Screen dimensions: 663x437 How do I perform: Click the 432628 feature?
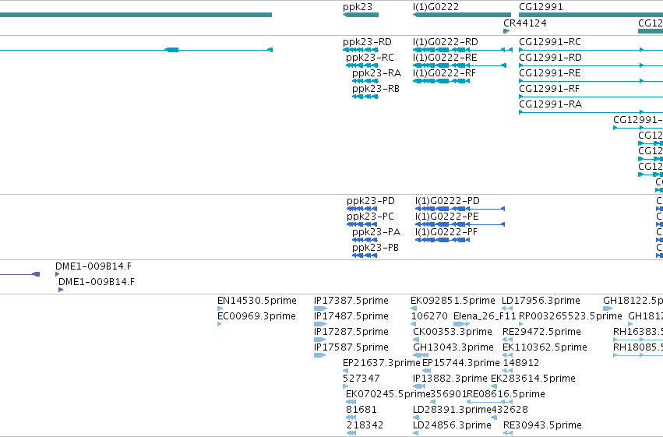pos(510,410)
